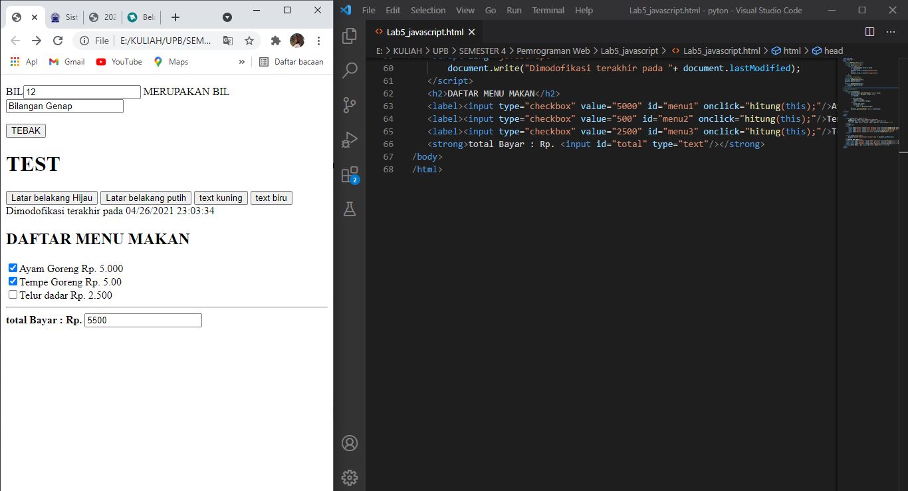
Task: Open the Selection menu in VS Code
Action: [428, 10]
